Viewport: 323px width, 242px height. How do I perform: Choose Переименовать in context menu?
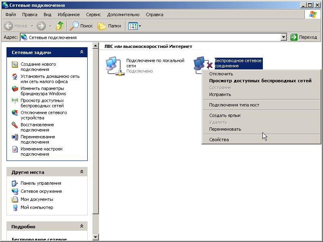click(x=261, y=129)
